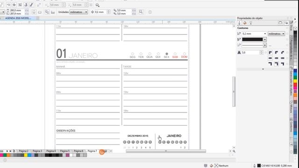
Task: Click the vertical scrollbar thumb
Action: pos(234,91)
